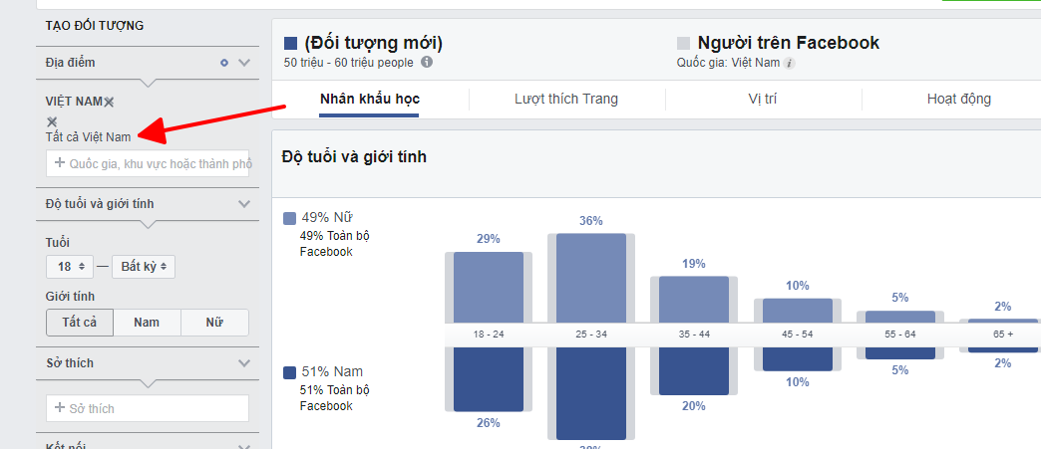
Task: Click the 49% Nữ legend square
Action: point(289,218)
